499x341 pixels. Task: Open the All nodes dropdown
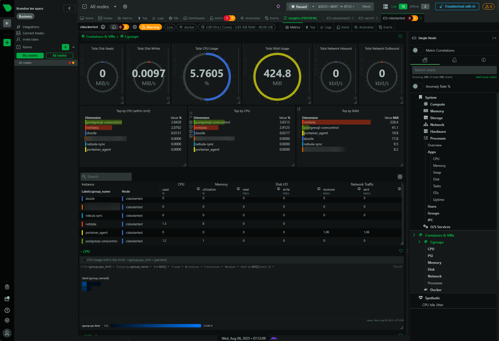[115, 7]
